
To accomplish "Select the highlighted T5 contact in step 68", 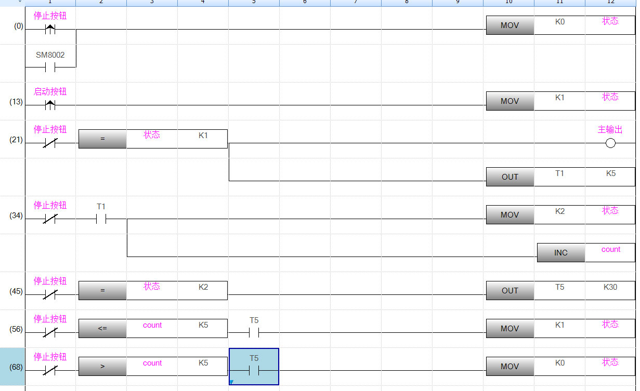I will point(254,371).
